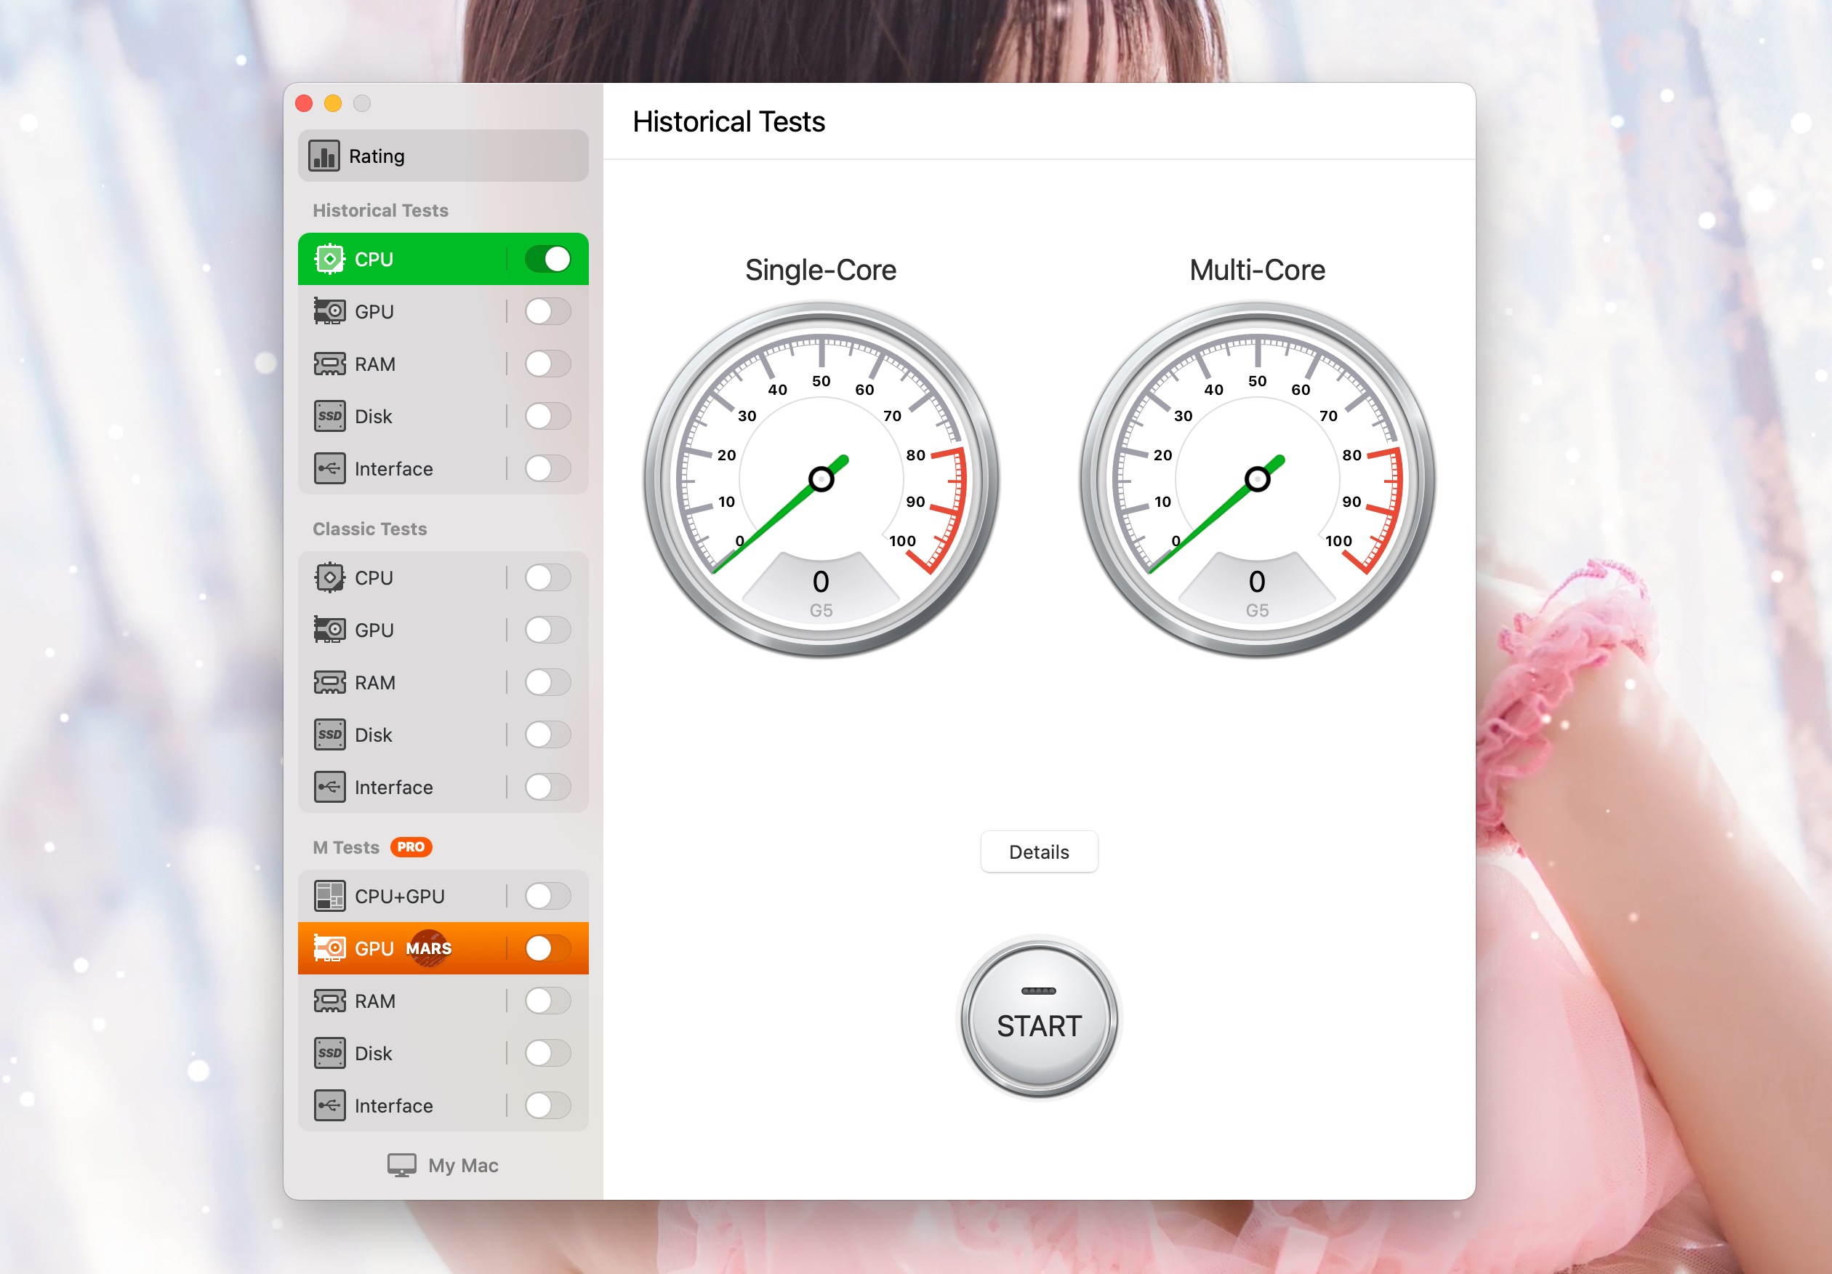
Task: Enable the Classic RAM switch
Action: [547, 683]
